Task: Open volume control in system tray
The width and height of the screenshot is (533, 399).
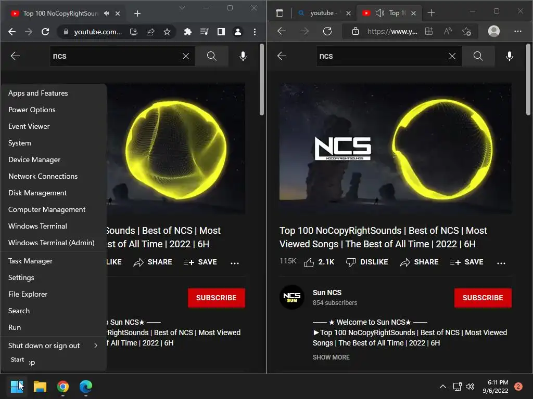Action: [470, 387]
